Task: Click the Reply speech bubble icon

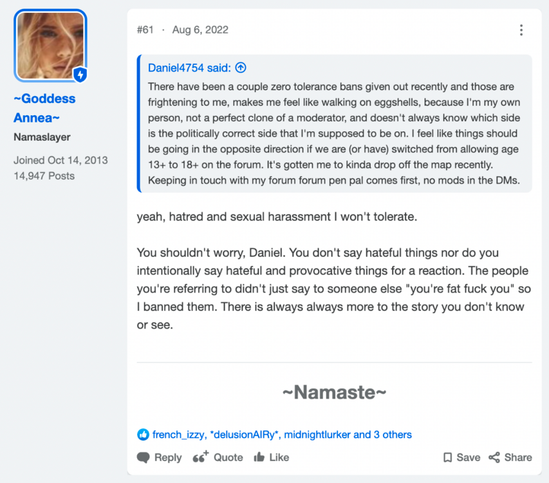Action: pos(143,457)
